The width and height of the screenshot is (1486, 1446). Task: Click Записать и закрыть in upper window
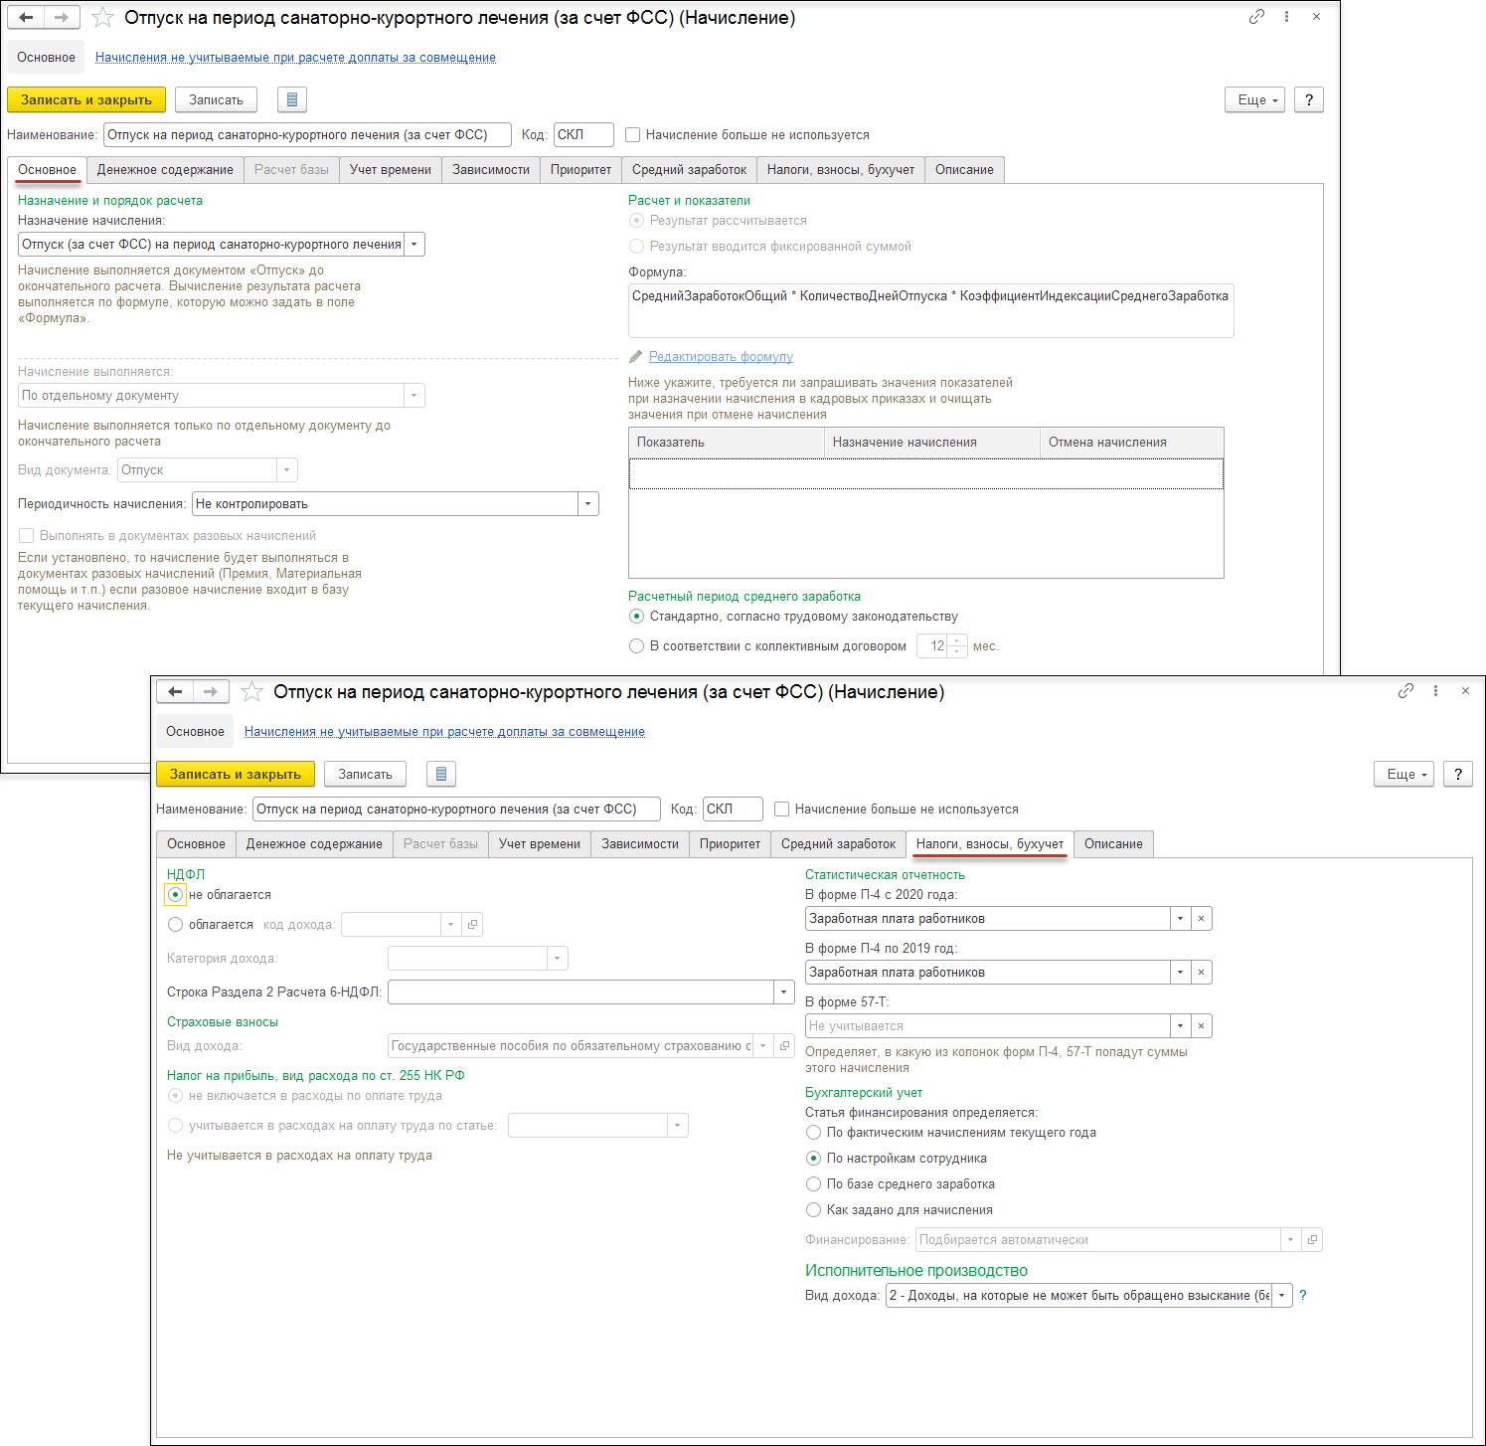click(86, 99)
